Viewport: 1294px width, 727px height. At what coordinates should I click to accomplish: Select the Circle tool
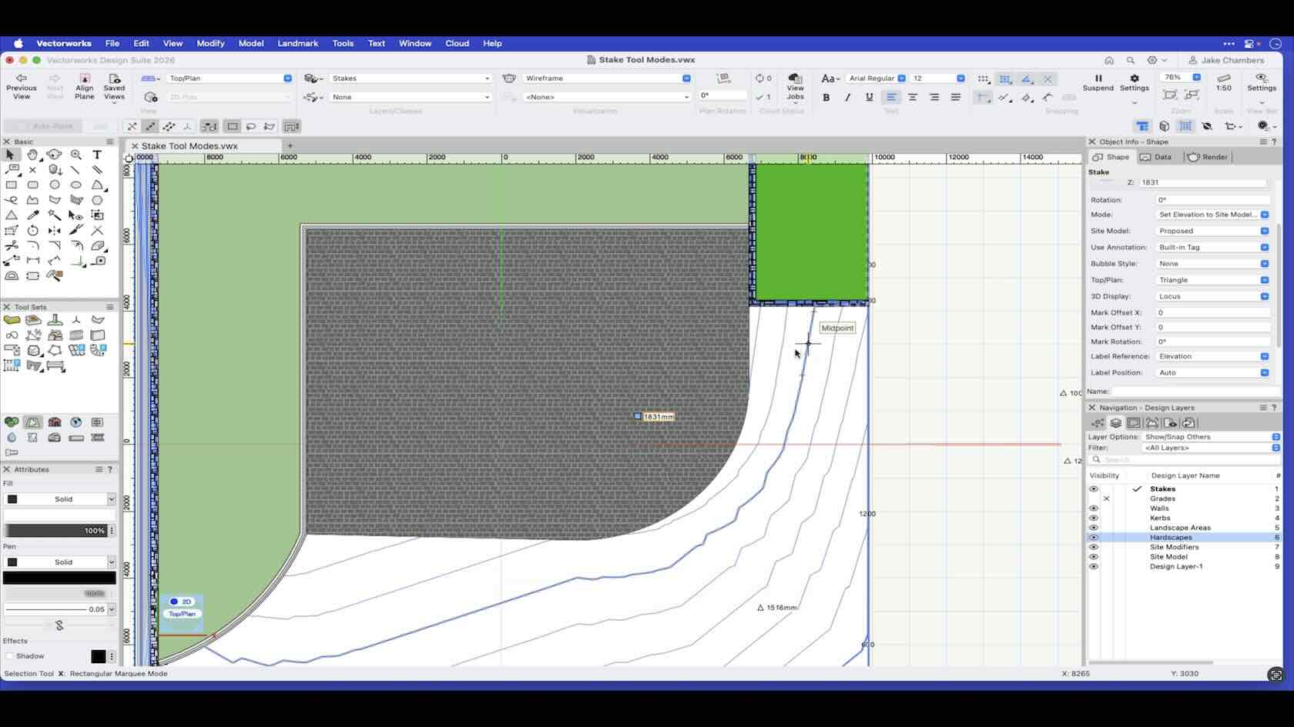click(54, 185)
